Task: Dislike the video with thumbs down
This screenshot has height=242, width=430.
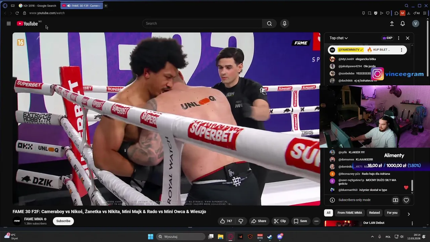Action: (x=241, y=221)
